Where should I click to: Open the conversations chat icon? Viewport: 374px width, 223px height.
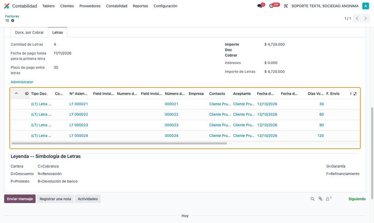coord(260,6)
